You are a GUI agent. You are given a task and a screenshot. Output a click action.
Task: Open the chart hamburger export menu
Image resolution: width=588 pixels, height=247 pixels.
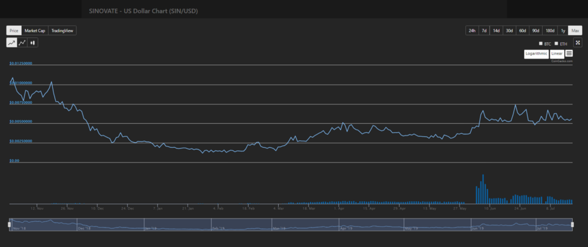click(x=569, y=54)
